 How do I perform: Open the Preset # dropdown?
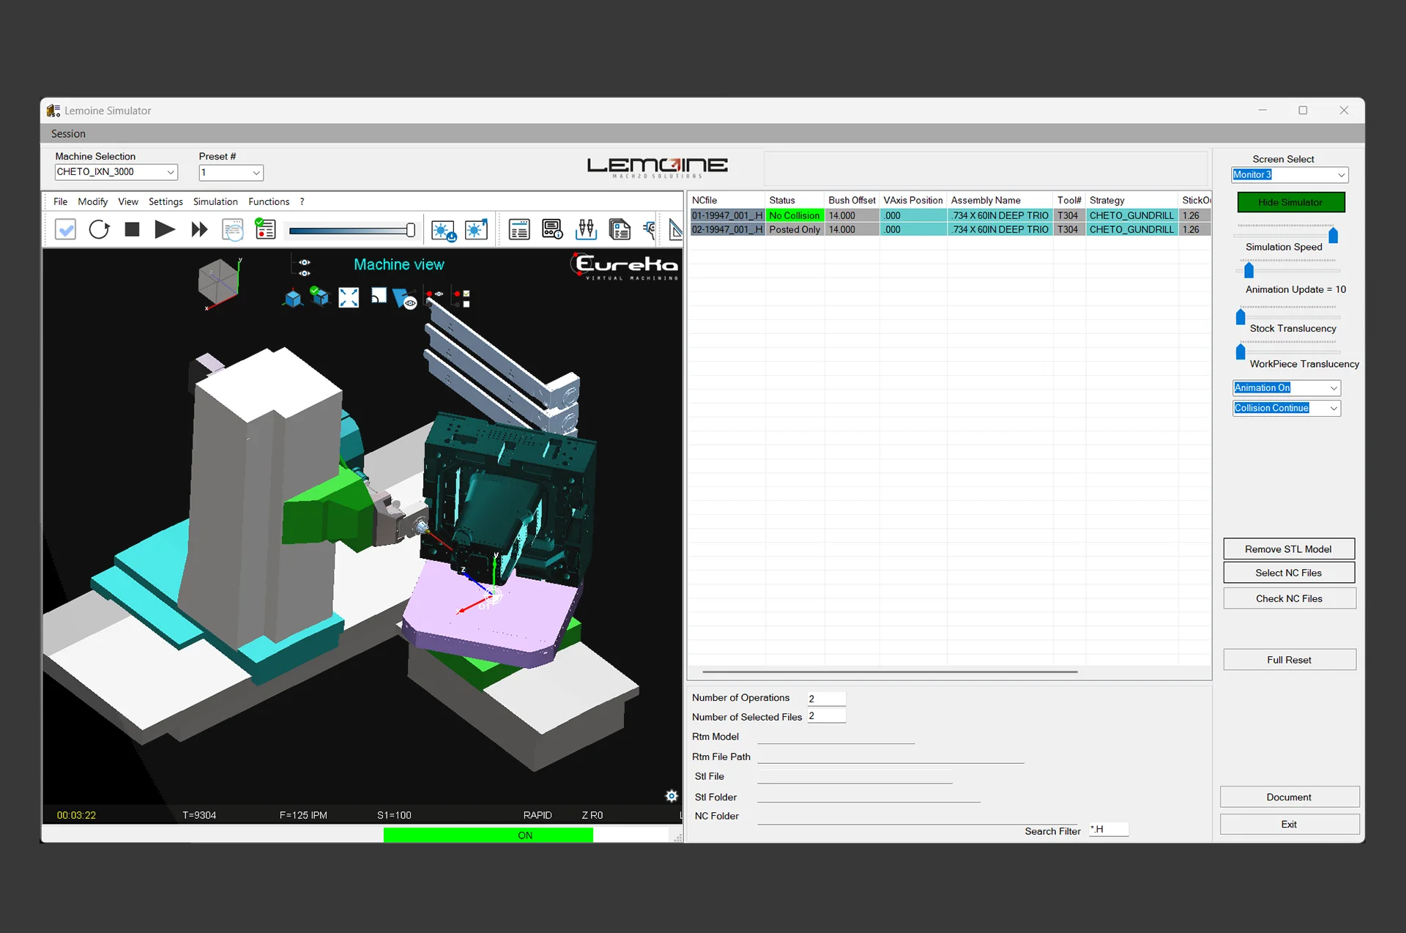click(231, 173)
